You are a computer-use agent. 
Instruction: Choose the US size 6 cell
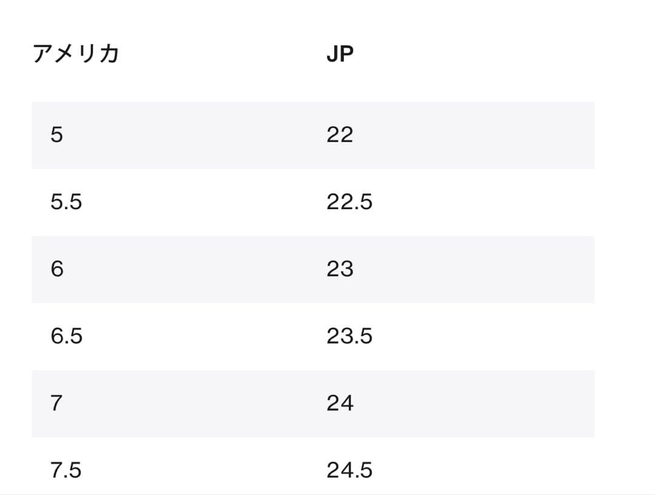[56, 269]
